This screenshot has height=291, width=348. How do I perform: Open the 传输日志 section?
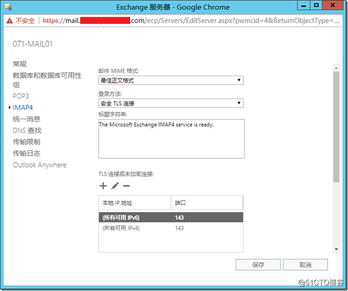pyautogui.click(x=27, y=154)
